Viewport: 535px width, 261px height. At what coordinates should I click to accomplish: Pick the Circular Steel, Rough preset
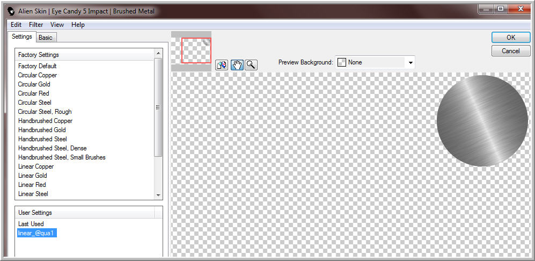[x=45, y=112]
